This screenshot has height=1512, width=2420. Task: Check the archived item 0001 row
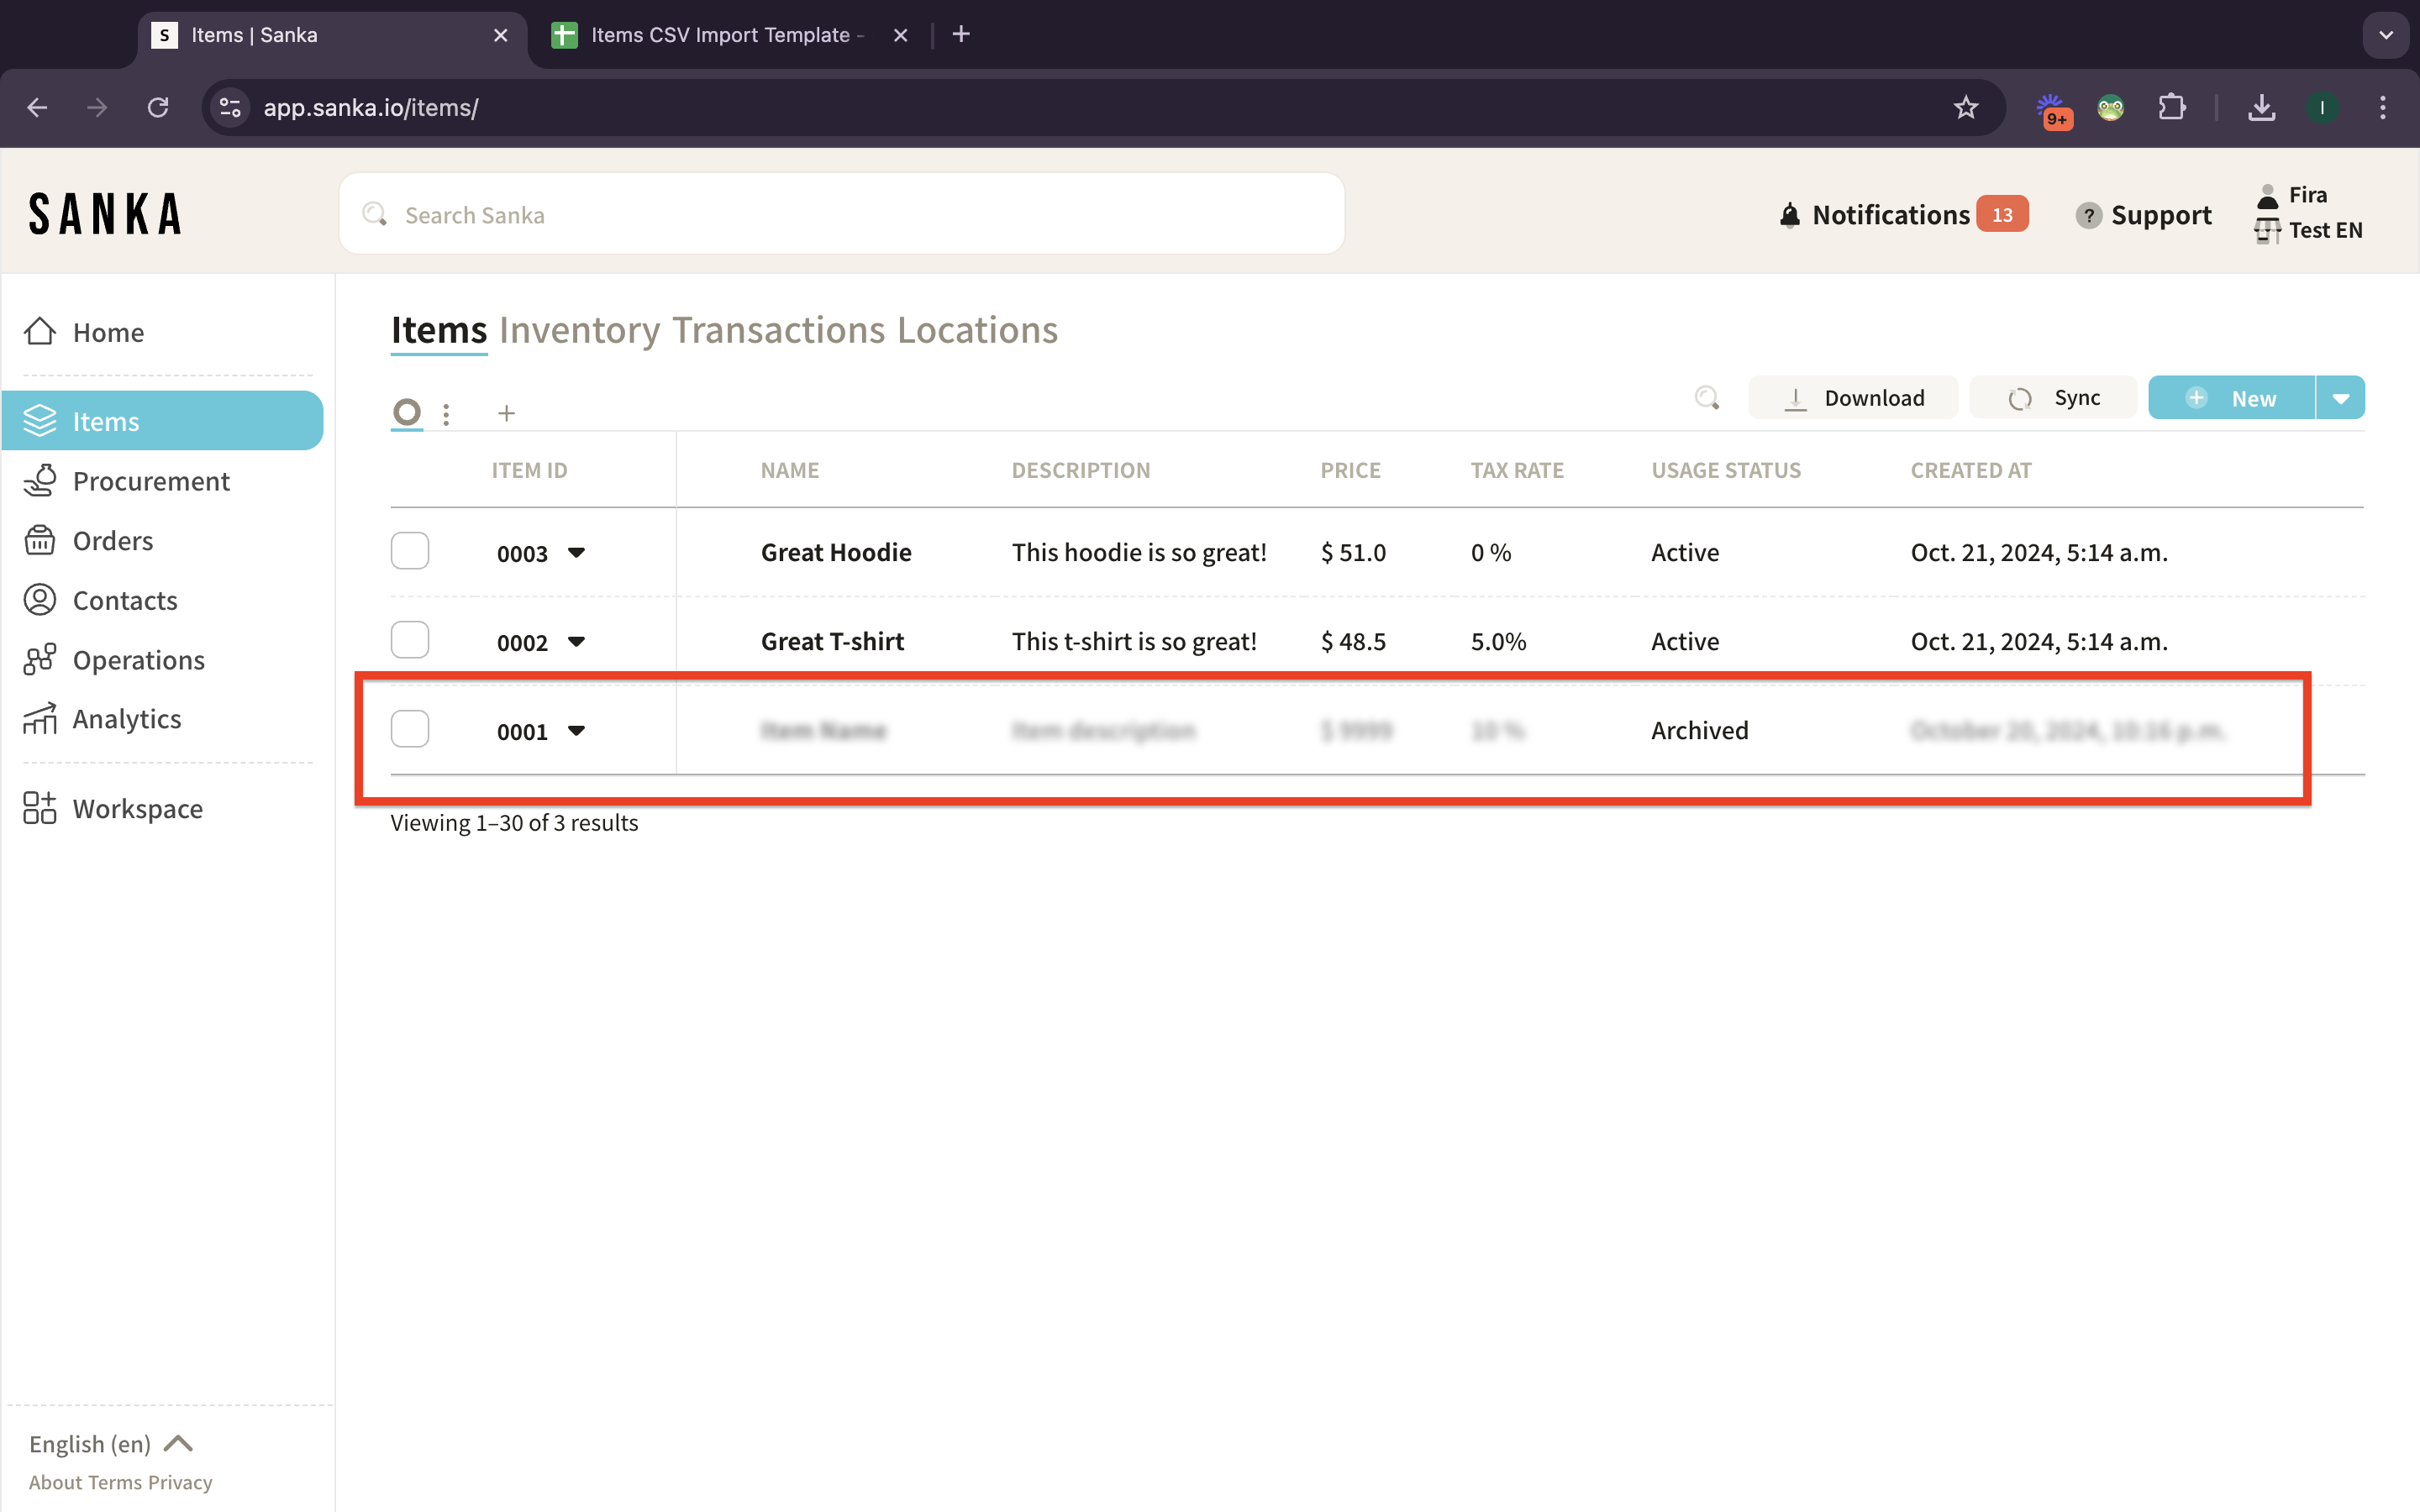(410, 729)
